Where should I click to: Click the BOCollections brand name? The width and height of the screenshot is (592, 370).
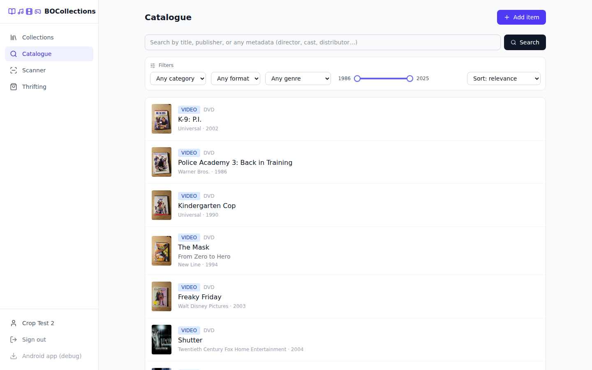pos(70,12)
